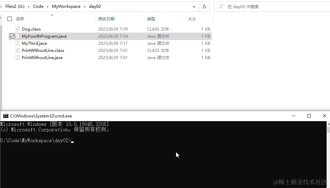Sort files by 大小 column

tap(192, 19)
